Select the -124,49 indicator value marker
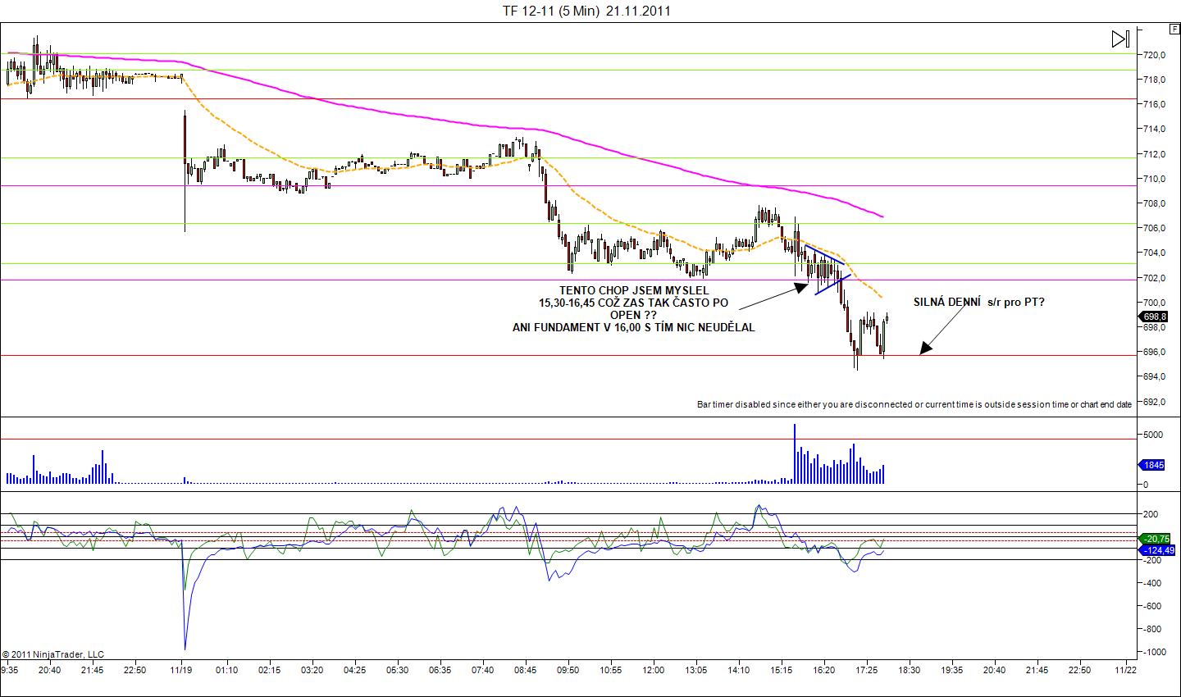 tap(1156, 550)
